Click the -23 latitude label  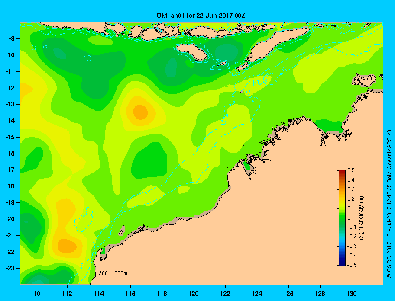point(10,268)
